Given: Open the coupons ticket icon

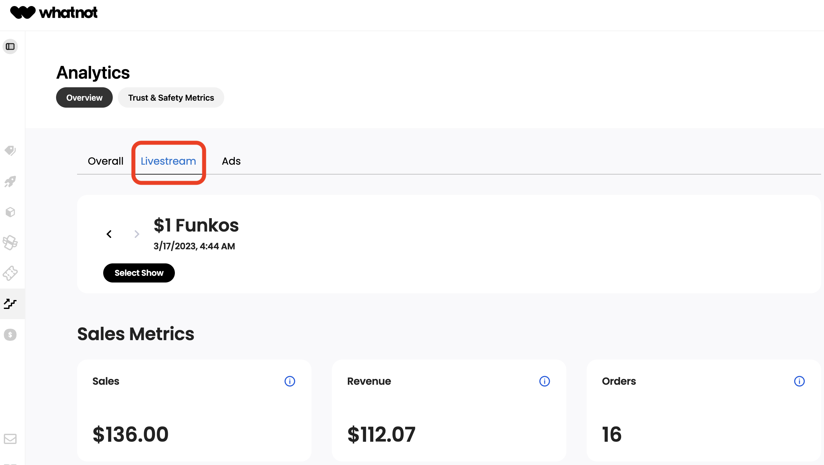Looking at the screenshot, I should [x=10, y=273].
